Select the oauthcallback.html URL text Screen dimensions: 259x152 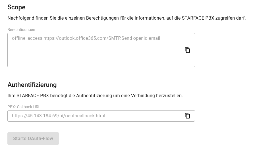click(x=59, y=116)
